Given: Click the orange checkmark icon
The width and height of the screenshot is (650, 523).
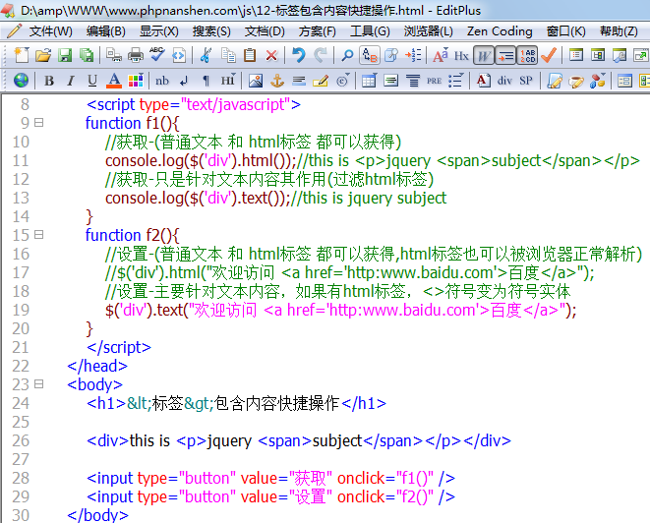Looking at the screenshot, I should click(x=549, y=55).
